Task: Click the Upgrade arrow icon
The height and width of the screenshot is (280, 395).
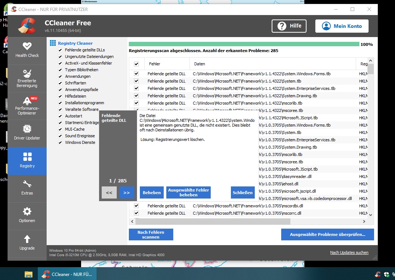Action: pyautogui.click(x=27, y=239)
